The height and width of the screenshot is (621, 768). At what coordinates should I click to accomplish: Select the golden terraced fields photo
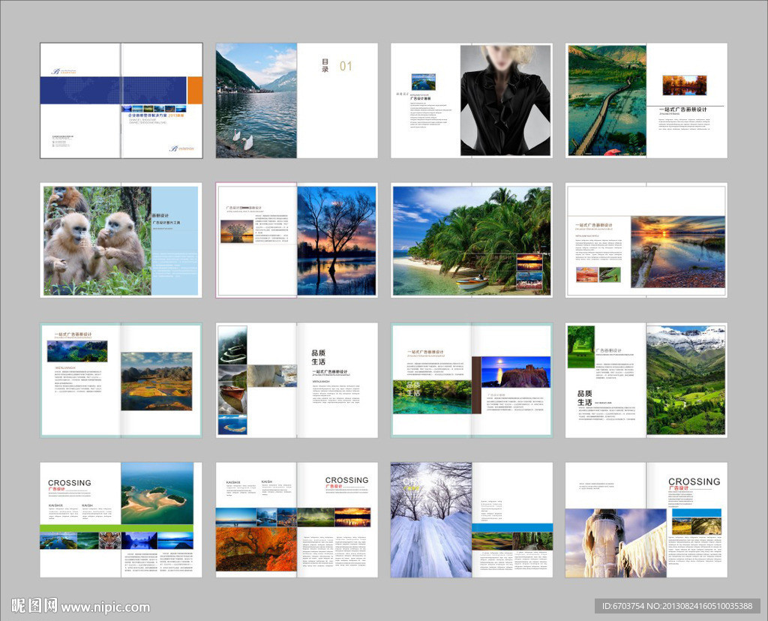(x=157, y=381)
